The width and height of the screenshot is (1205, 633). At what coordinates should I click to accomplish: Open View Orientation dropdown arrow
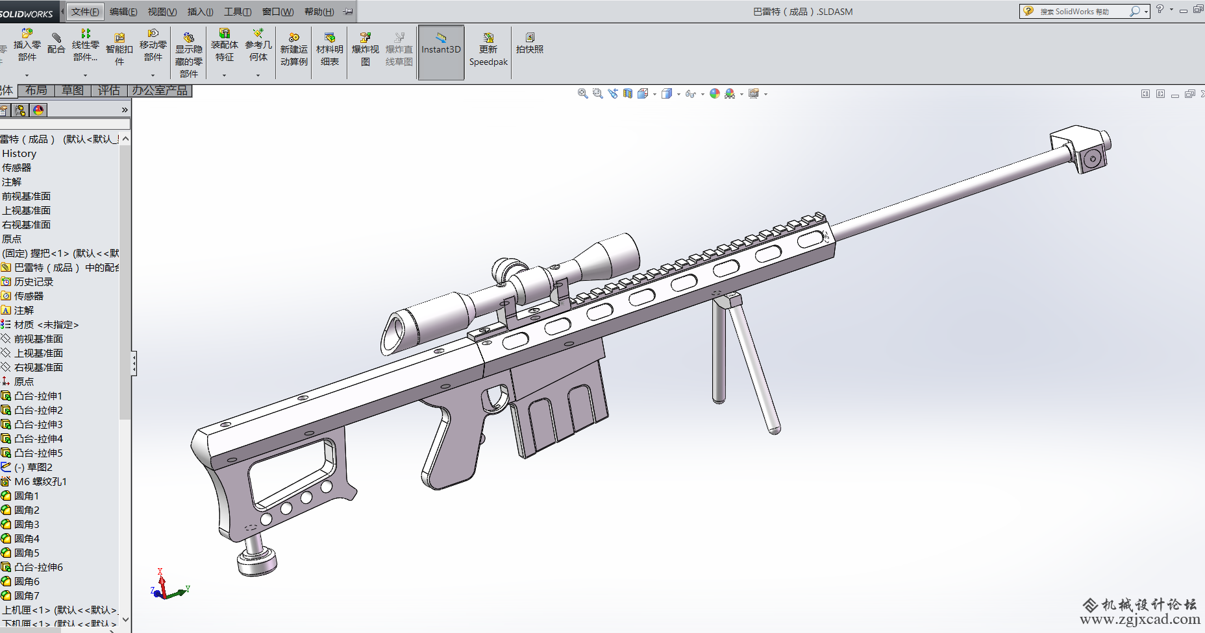point(654,94)
